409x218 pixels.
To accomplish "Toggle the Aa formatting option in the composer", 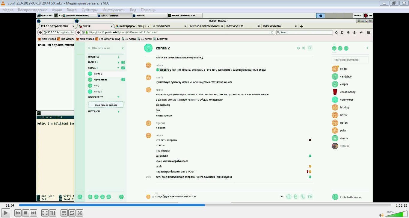I will (282, 197).
